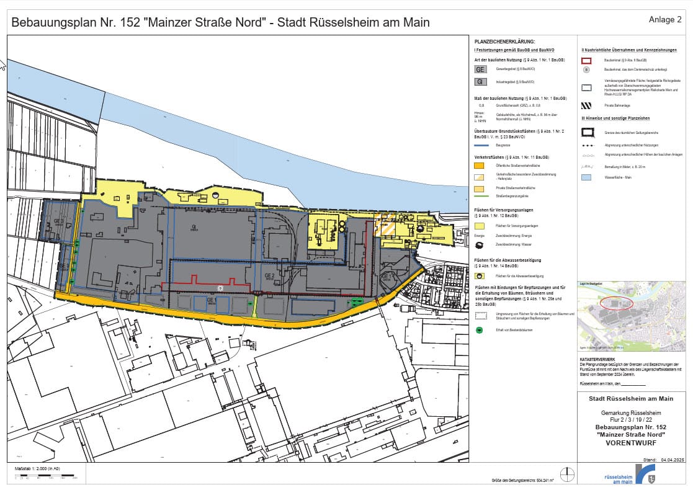Click the Zweckbestimmung Wasser legend symbol
Viewport: 693px width, 490px height.
click(480, 245)
